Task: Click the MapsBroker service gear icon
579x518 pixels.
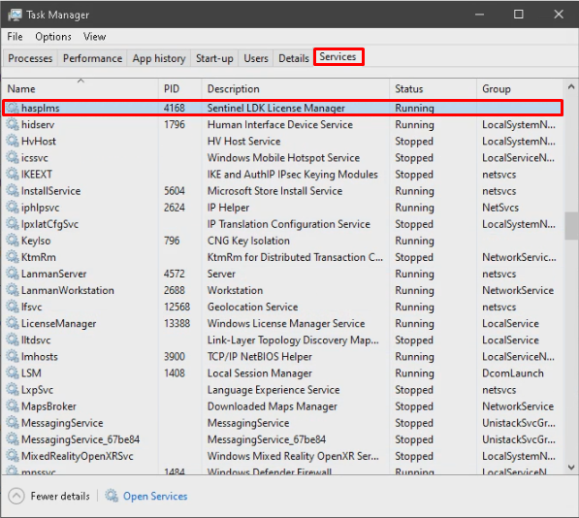Action: (13, 406)
